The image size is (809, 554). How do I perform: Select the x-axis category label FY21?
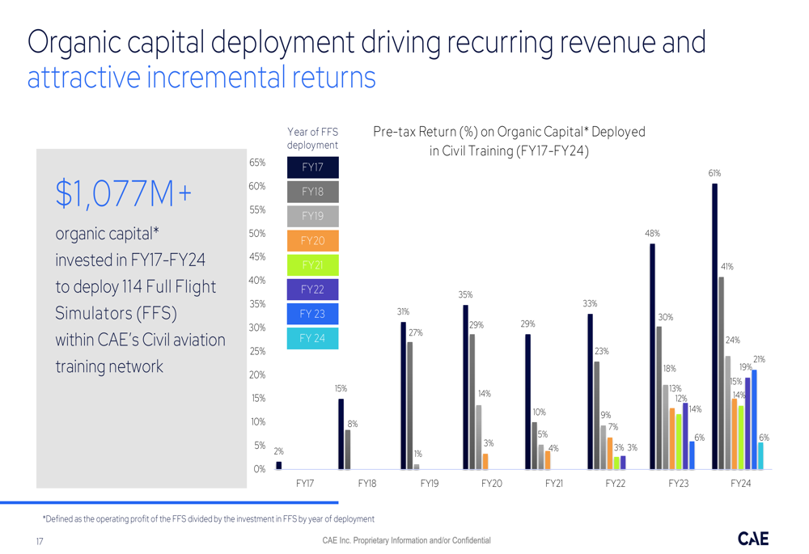(x=554, y=484)
